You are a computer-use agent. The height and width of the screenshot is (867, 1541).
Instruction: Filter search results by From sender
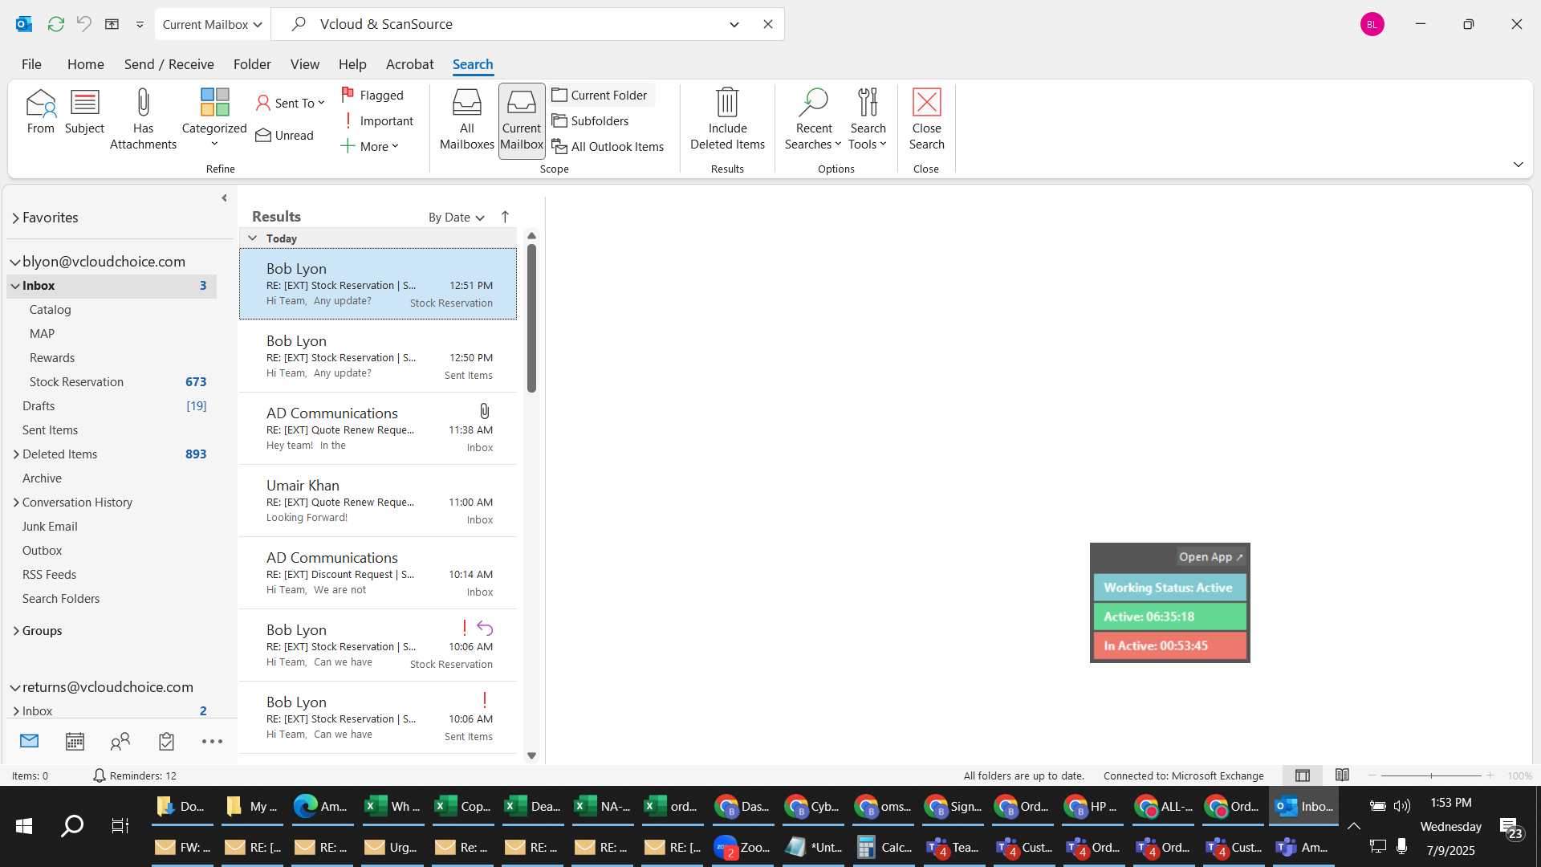(40, 112)
